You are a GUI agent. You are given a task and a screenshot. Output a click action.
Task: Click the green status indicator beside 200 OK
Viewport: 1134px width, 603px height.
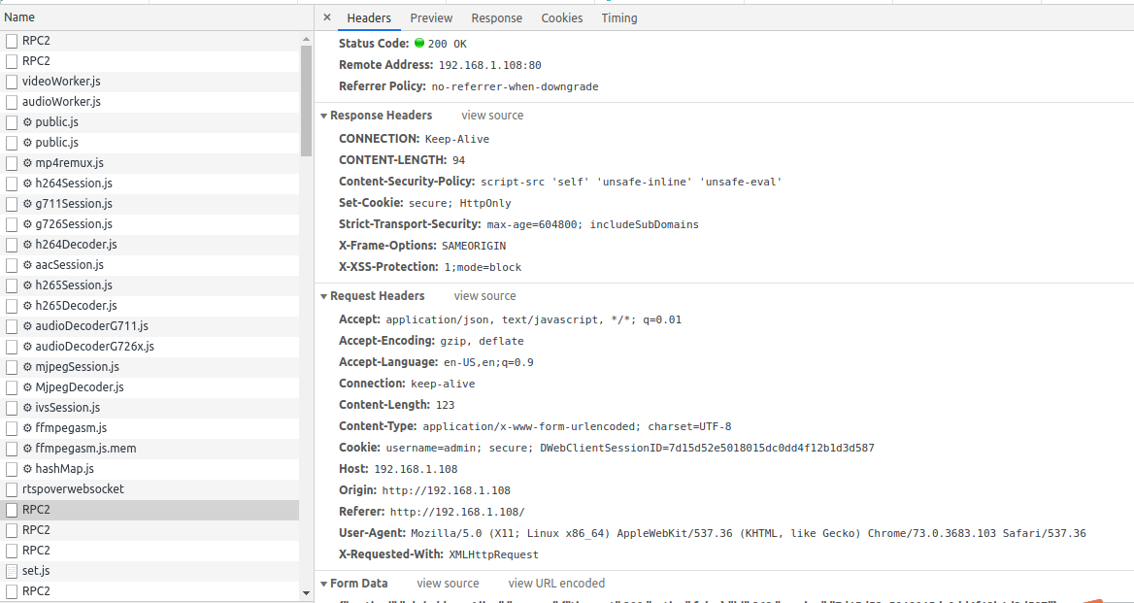click(x=417, y=43)
